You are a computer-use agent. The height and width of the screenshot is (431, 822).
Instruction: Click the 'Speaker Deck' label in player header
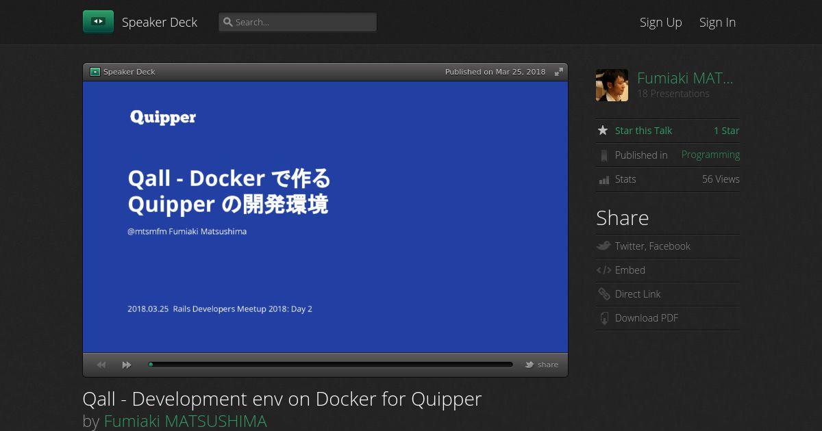point(129,72)
